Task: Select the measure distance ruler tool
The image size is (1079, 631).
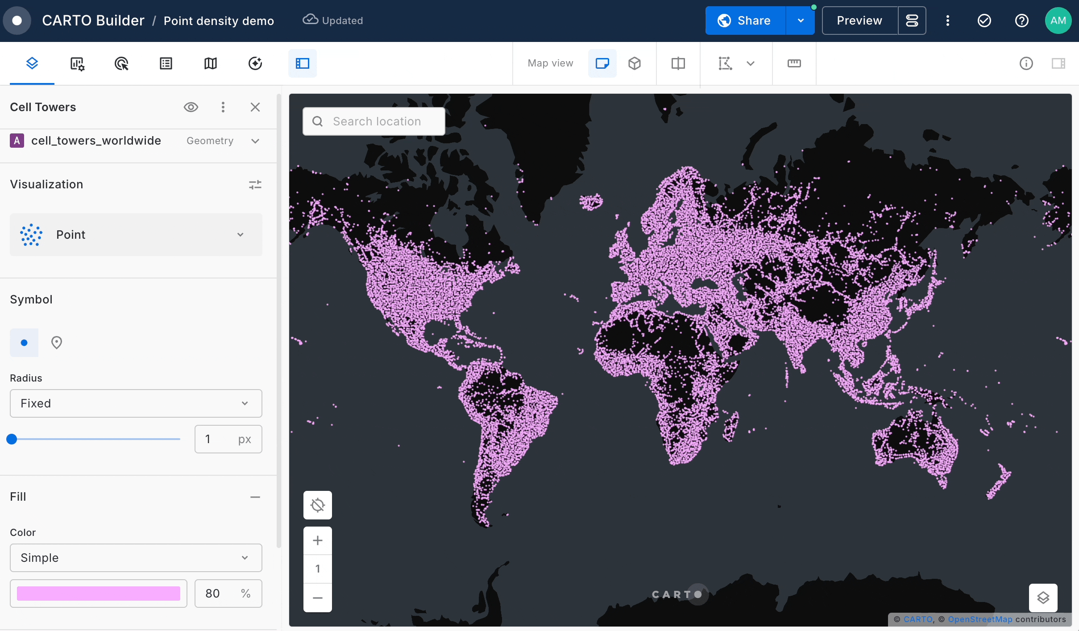Action: (x=794, y=63)
